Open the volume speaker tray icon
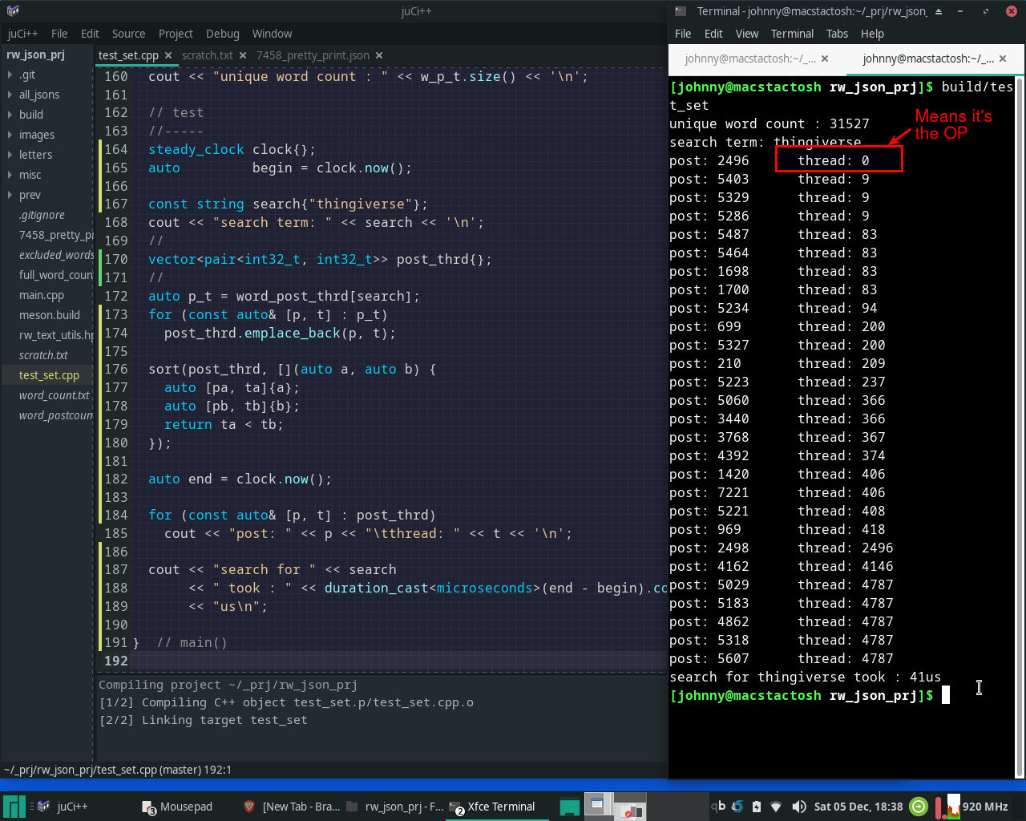 pos(798,807)
